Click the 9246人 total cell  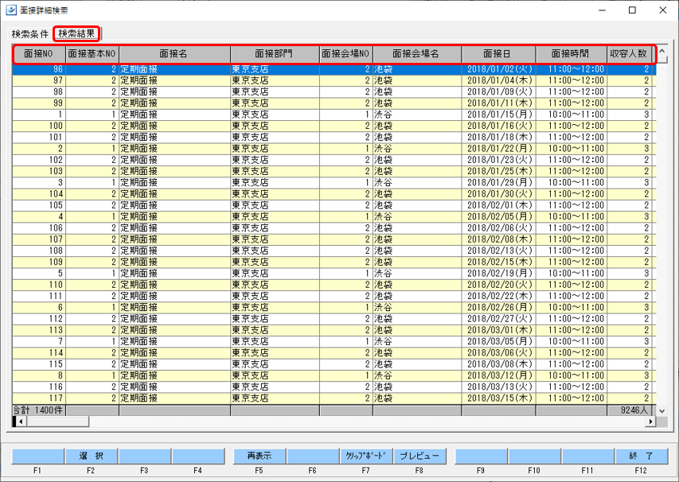[x=629, y=410]
